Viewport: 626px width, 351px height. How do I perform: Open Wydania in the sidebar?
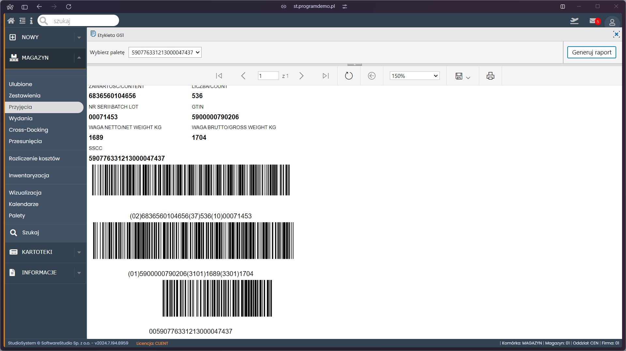21,118
